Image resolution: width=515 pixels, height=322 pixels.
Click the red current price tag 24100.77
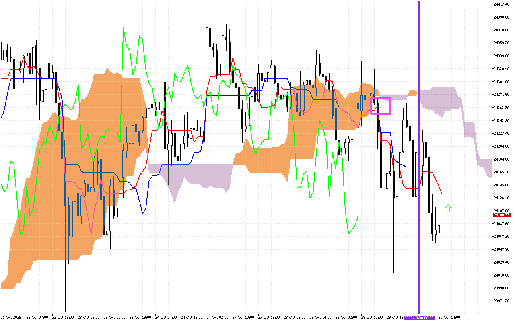(x=501, y=215)
